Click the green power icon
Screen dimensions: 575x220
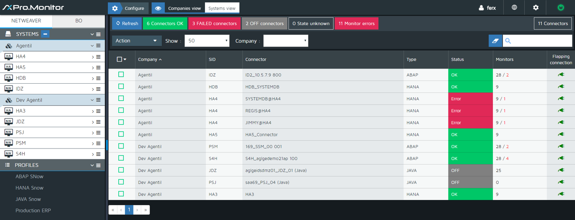coord(561,7)
